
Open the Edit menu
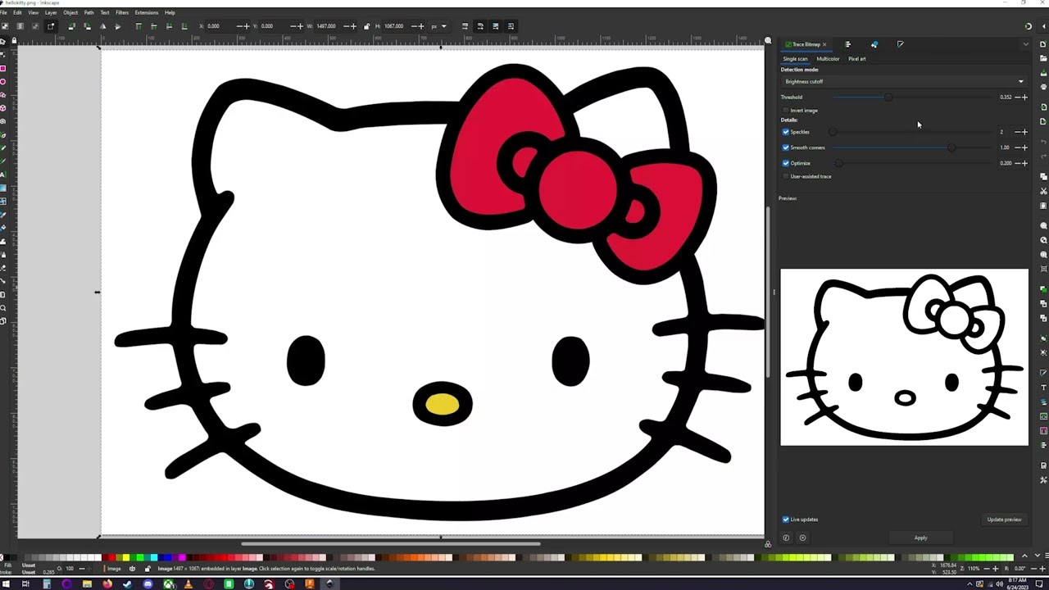coord(17,12)
